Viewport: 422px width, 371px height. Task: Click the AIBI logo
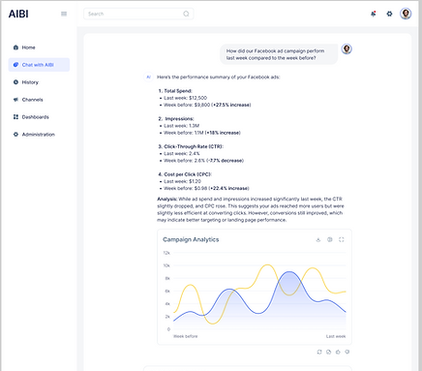pyautogui.click(x=18, y=14)
